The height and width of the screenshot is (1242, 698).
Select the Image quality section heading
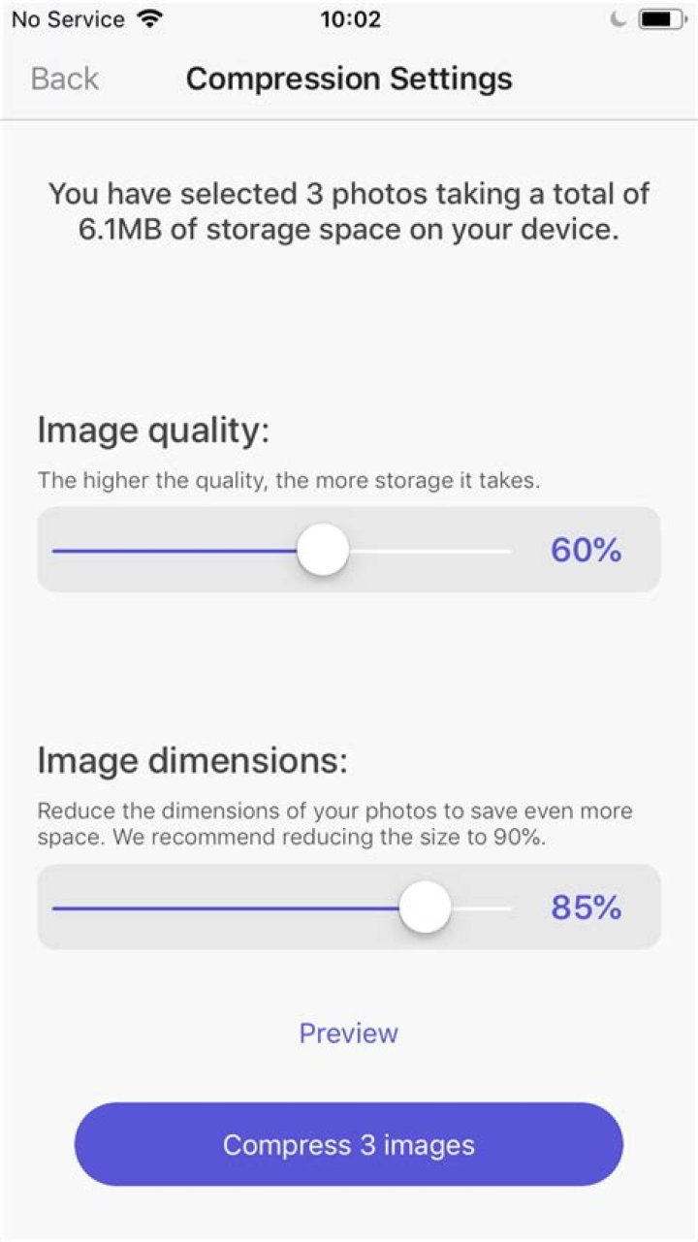[155, 430]
